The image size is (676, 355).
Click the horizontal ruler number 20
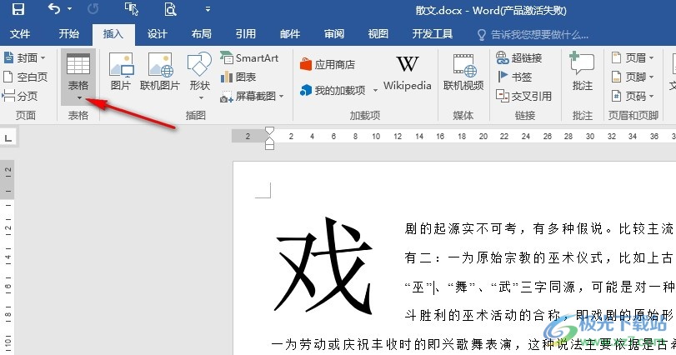[x=483, y=136]
